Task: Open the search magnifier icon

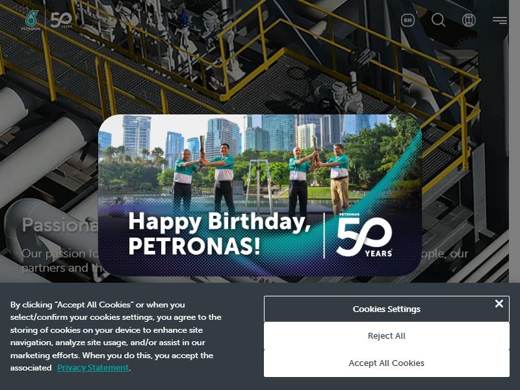Action: (x=438, y=20)
